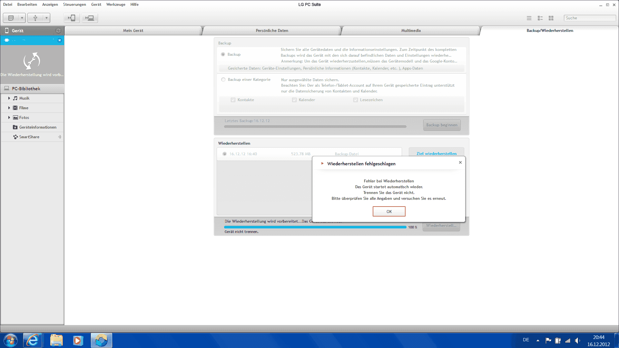Open the Datei menu
Screen dimensions: 619x348
click(x=8, y=5)
